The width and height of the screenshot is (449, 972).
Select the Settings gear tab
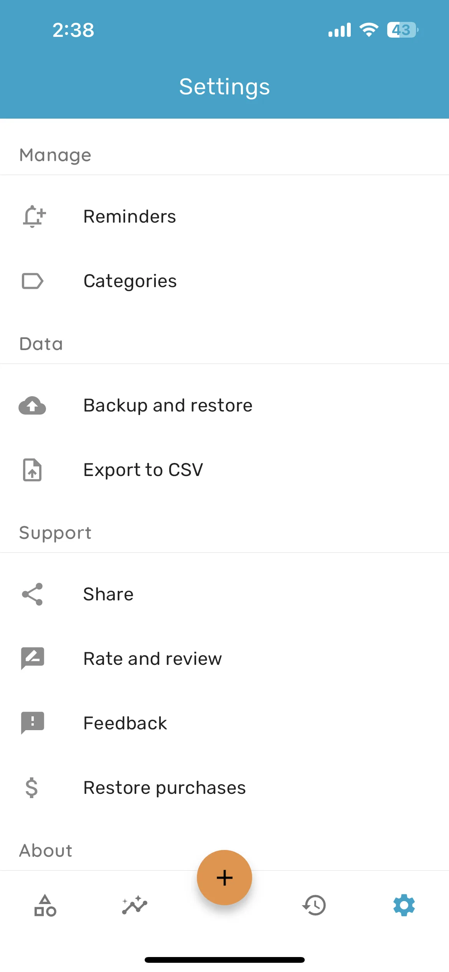click(x=404, y=905)
